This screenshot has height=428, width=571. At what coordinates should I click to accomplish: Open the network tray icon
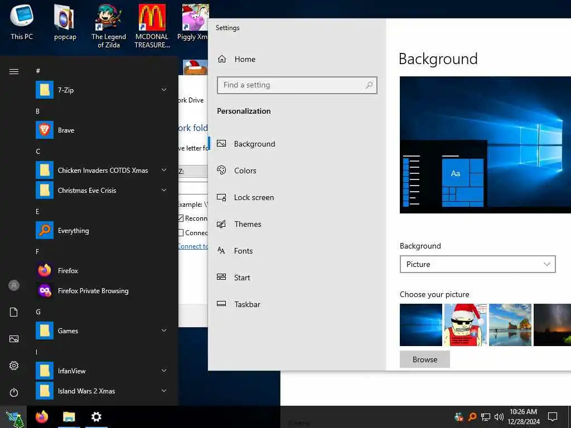point(486,417)
